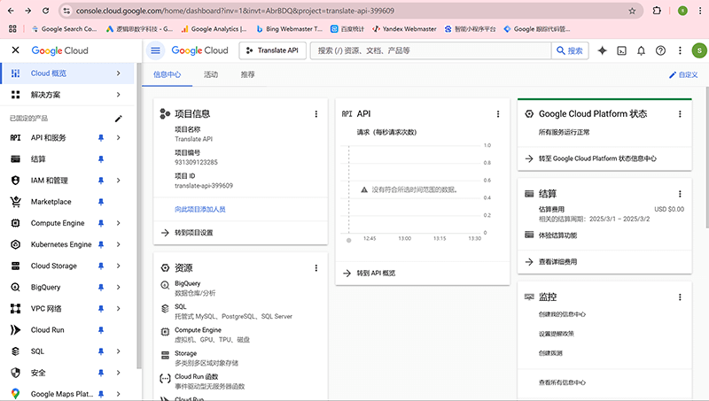Open Google Cloud Platform 状态 card menu

pyautogui.click(x=680, y=114)
